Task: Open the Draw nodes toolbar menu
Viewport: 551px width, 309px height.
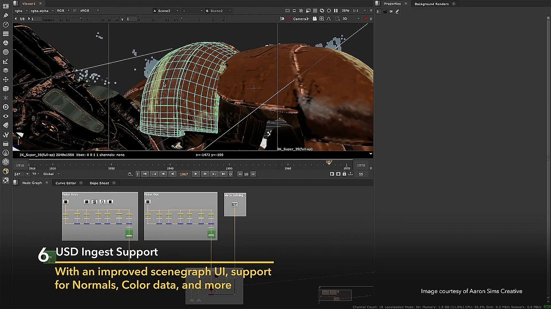Action: 6,15
